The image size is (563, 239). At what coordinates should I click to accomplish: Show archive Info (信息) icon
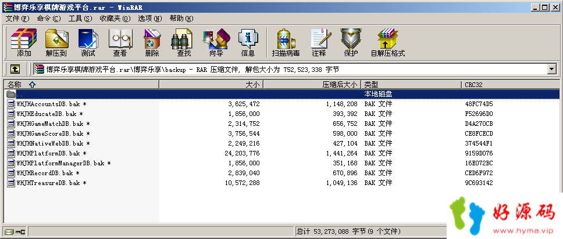point(248,42)
